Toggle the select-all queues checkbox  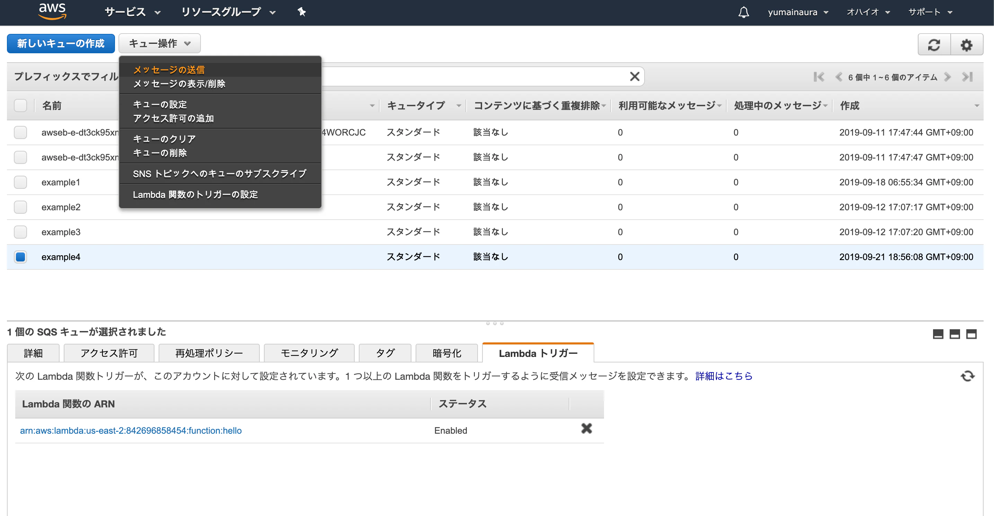click(20, 105)
